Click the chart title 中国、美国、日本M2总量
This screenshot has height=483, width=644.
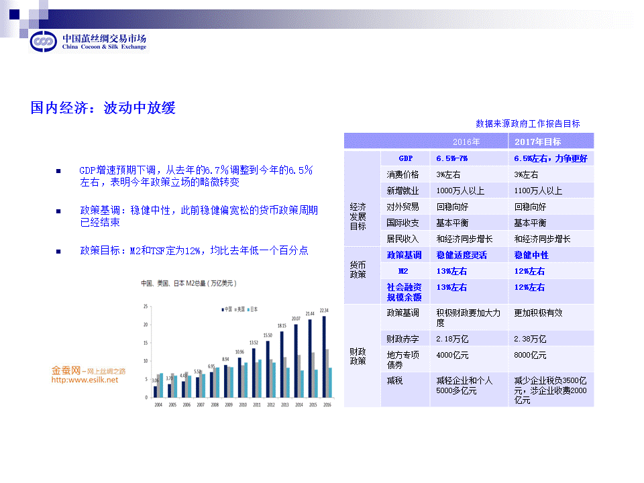[x=186, y=284]
